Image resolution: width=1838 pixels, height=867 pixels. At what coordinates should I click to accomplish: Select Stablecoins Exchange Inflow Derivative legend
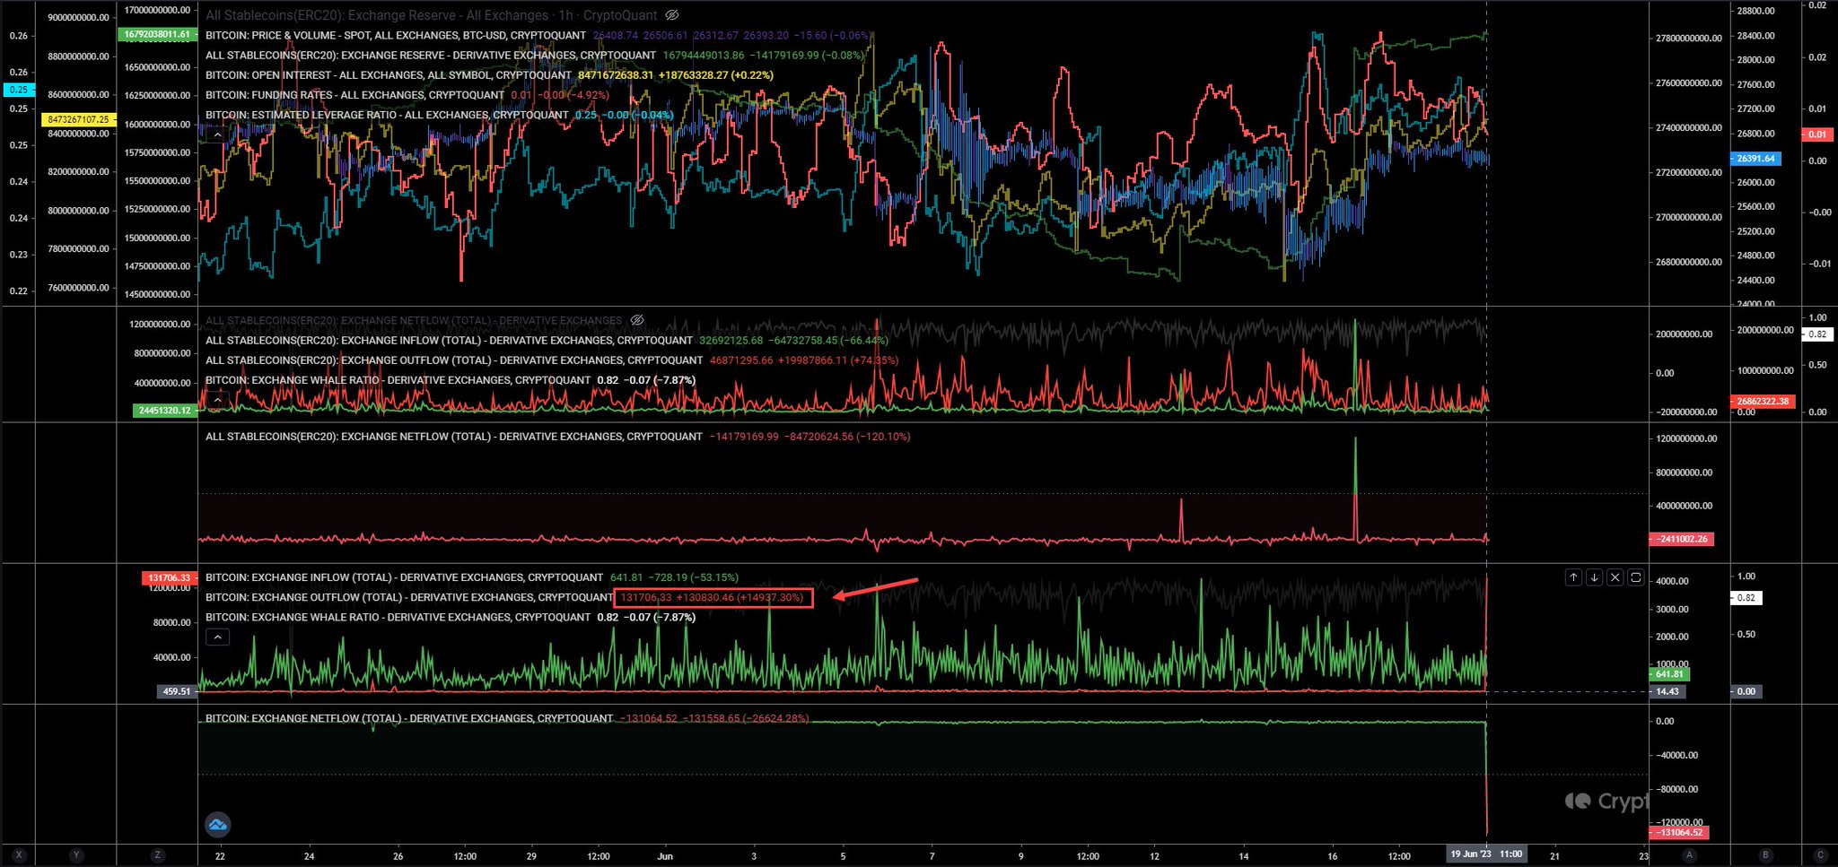[449, 341]
